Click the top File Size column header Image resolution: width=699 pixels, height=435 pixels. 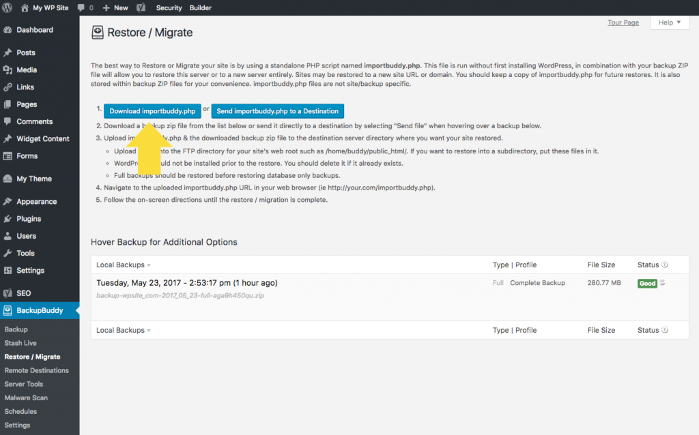pos(601,265)
